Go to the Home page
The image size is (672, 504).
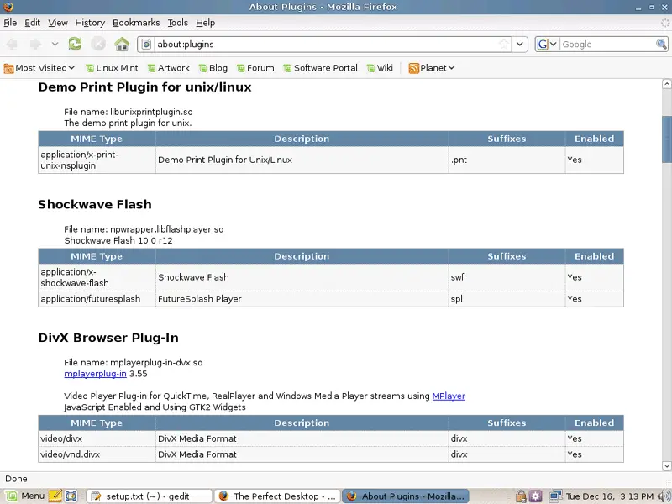[x=122, y=44]
